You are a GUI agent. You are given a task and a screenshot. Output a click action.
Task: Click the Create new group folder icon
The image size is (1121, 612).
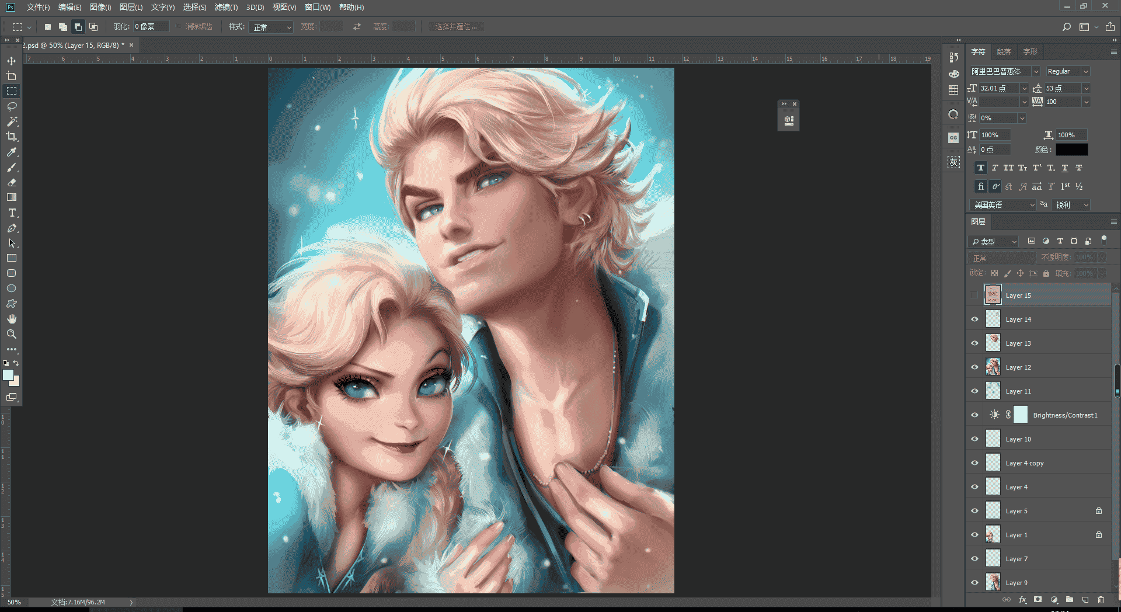click(x=1069, y=600)
